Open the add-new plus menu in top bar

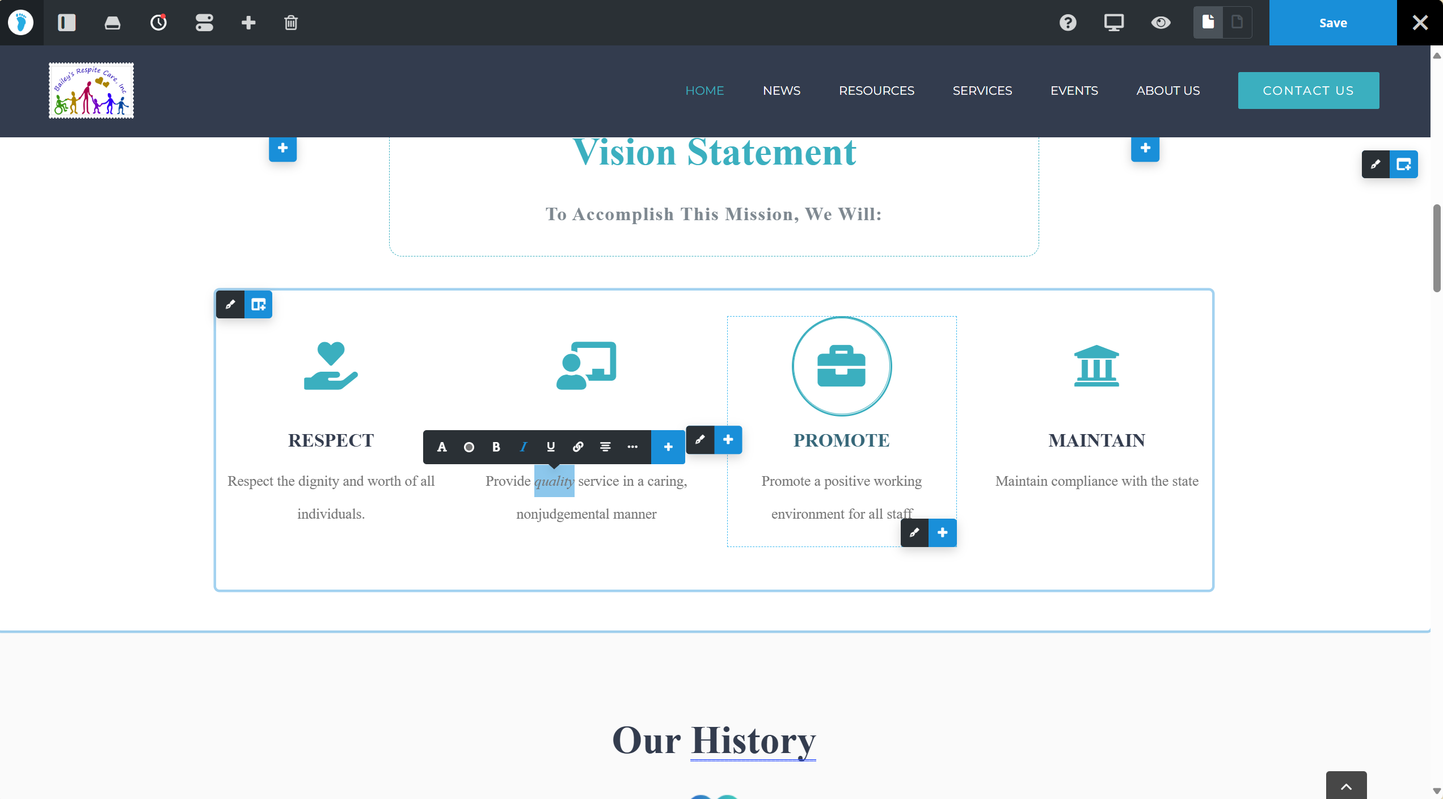[248, 23]
